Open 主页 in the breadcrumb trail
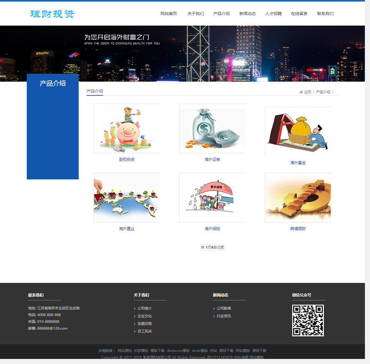370x364 pixels. tap(308, 92)
